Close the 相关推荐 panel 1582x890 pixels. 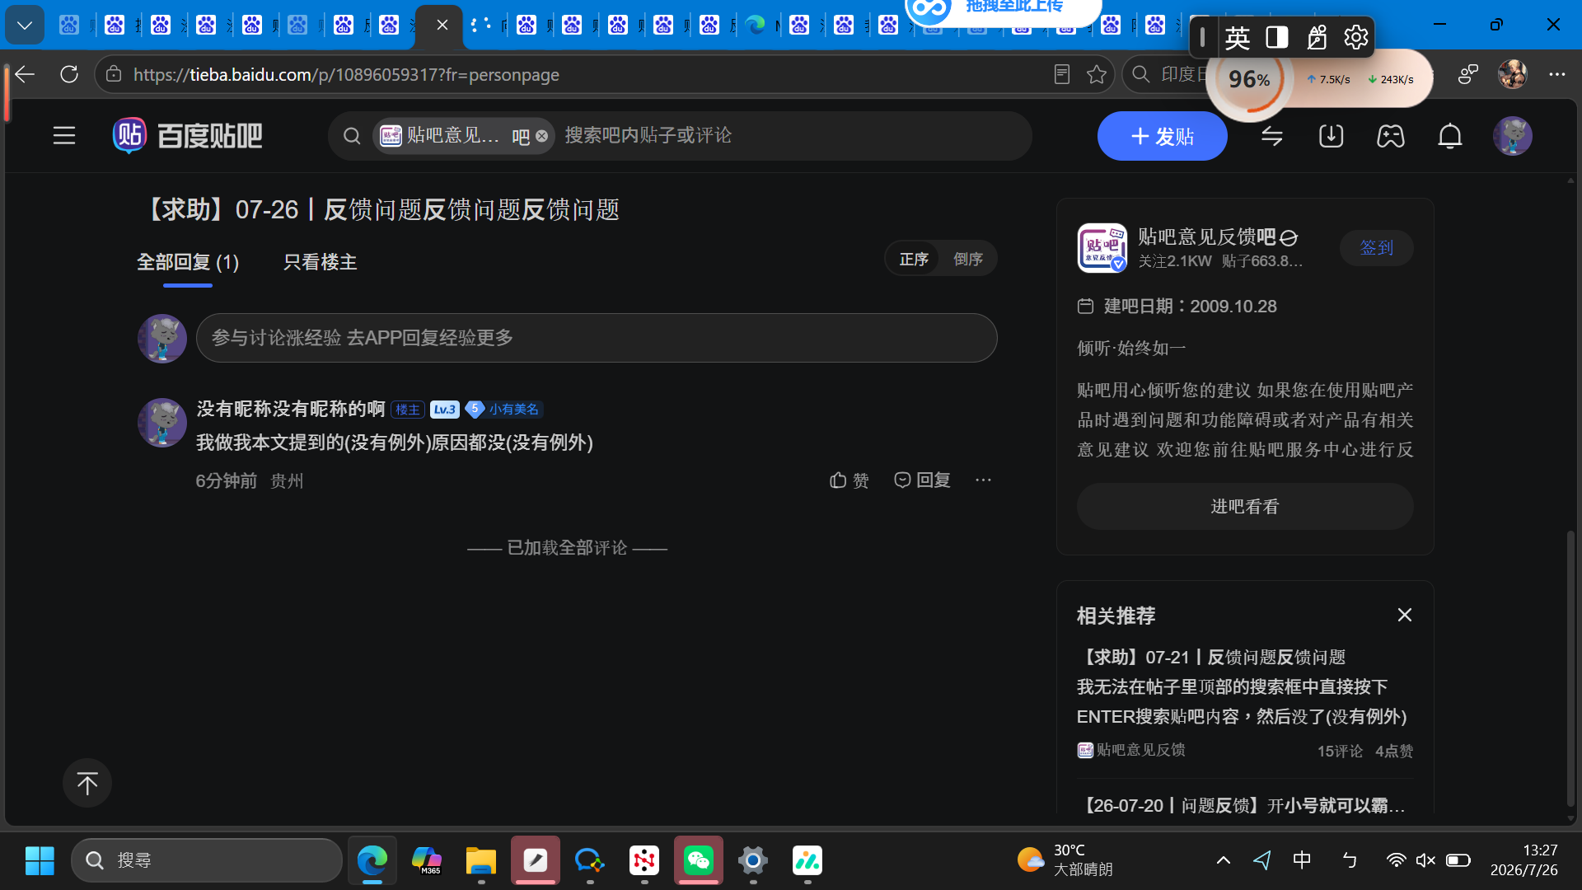[1405, 616]
